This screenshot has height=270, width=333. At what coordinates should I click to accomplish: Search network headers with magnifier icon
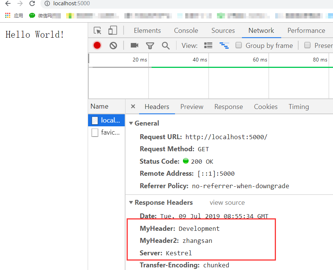166,45
